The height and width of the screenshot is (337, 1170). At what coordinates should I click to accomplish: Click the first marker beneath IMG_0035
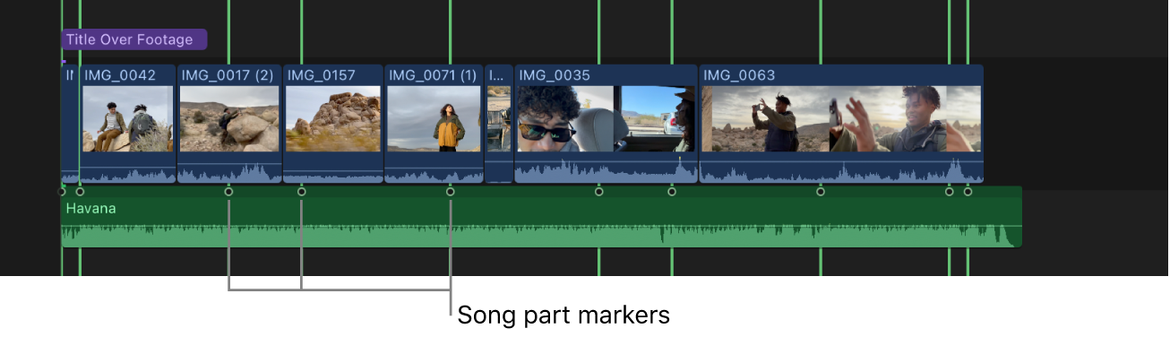tap(598, 192)
